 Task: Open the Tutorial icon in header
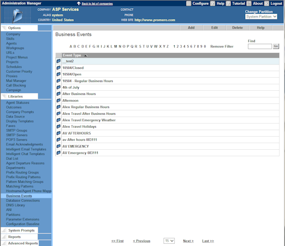pos(228,3)
